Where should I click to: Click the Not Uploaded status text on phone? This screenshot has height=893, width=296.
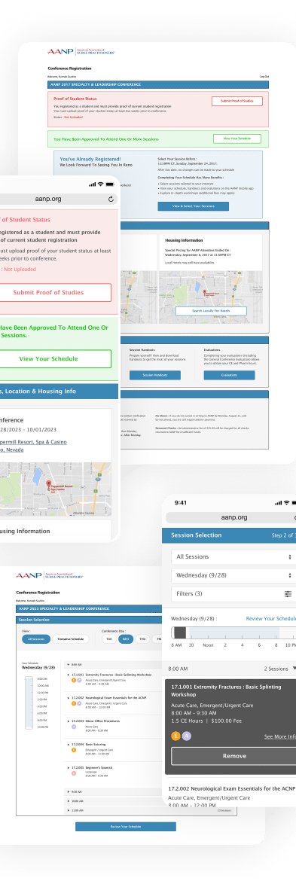tap(20, 270)
